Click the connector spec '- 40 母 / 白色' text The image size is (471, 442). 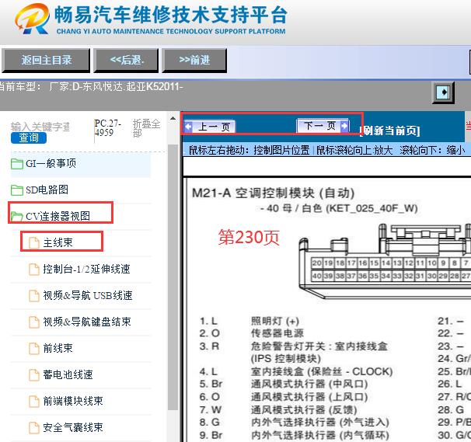pos(339,208)
